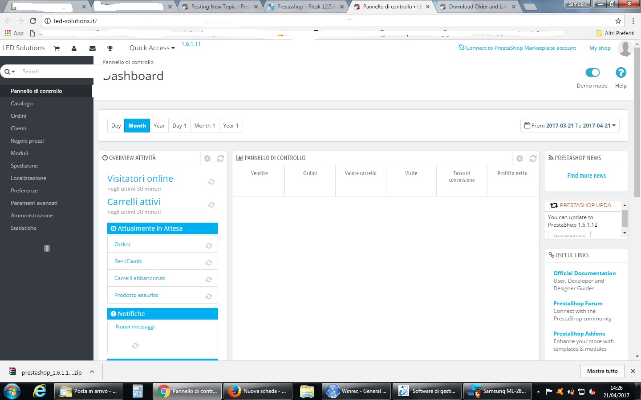The width and height of the screenshot is (641, 400).
Task: Refresh the Carrelli abbandonati row
Action: (x=209, y=280)
